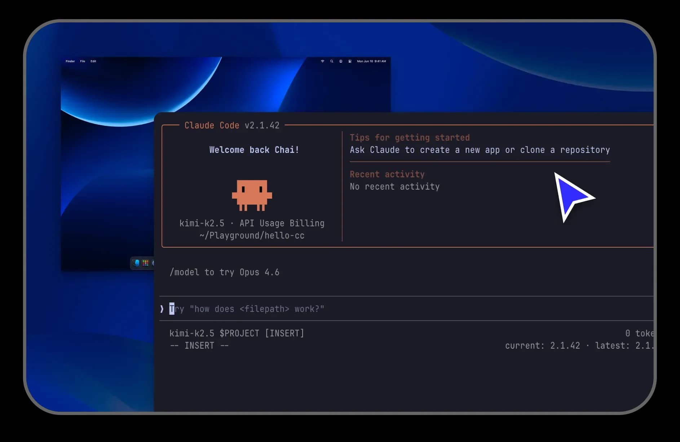The height and width of the screenshot is (442, 680).
Task: Click the "-- INSERT --" mode indicator
Action: click(199, 346)
